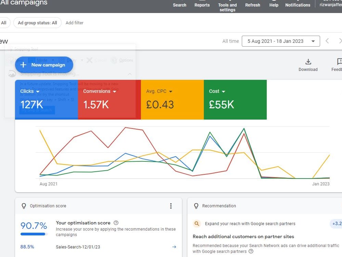The width and height of the screenshot is (342, 257).
Task: Click Add filter
Action: pyautogui.click(x=74, y=23)
